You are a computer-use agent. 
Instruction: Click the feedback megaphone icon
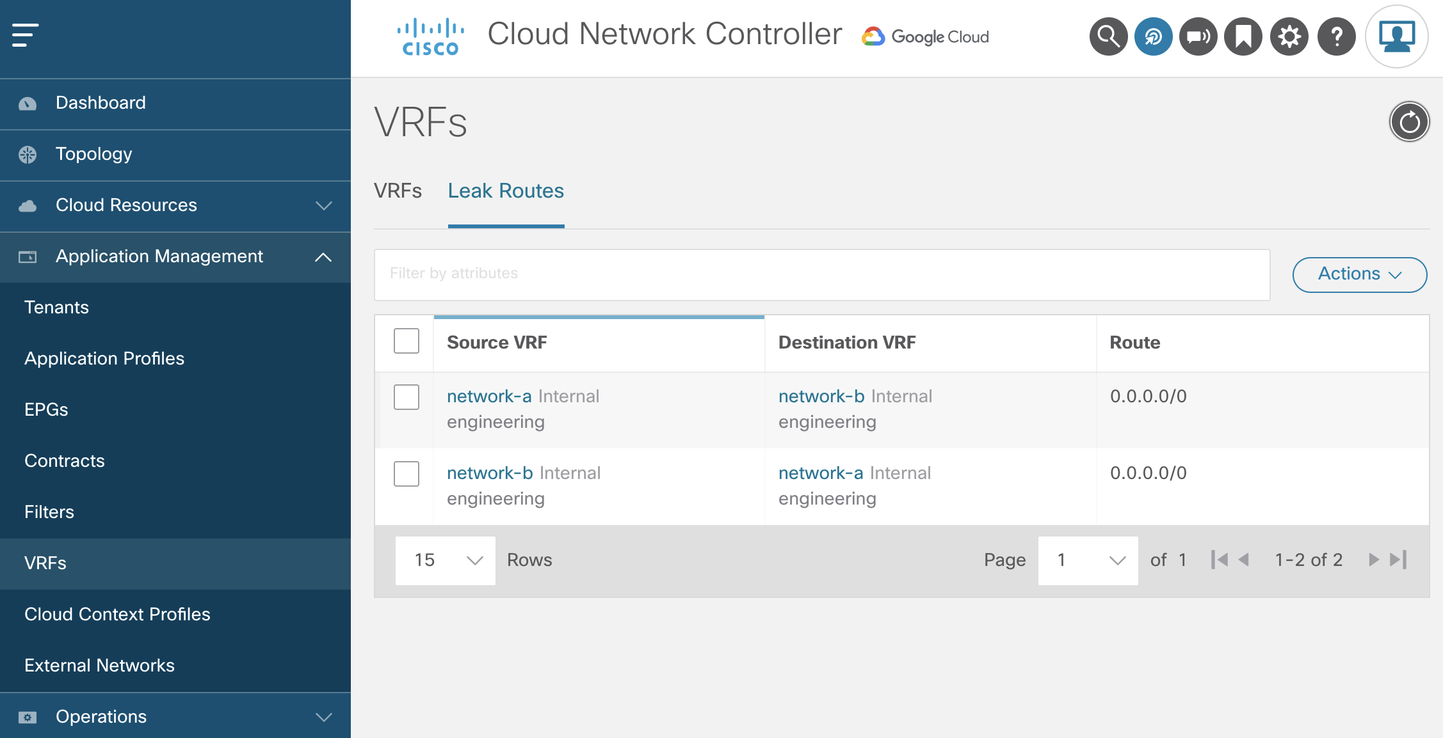(x=1198, y=37)
